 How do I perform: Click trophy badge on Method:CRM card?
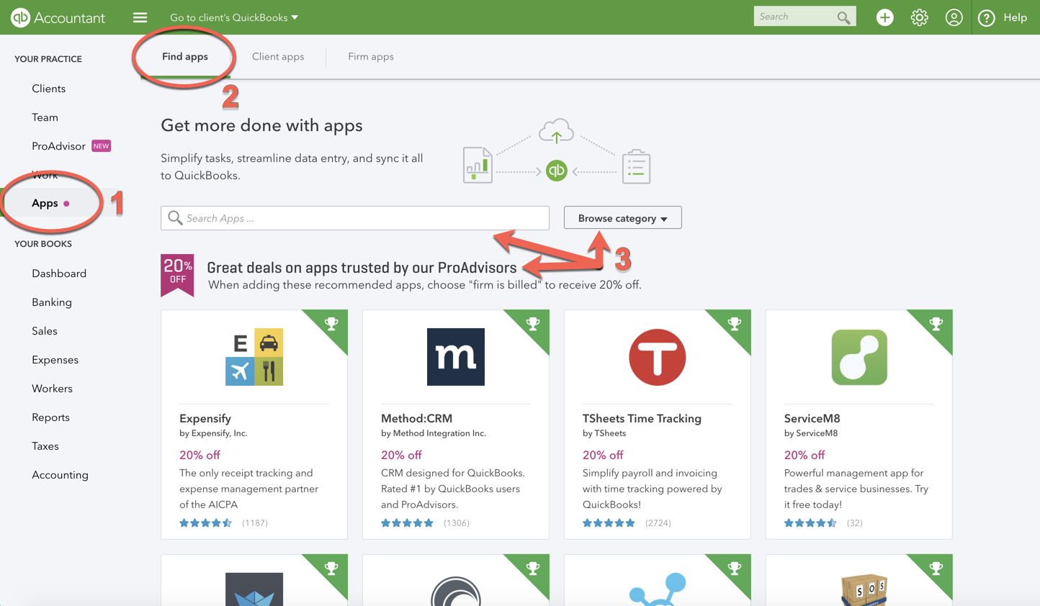tap(533, 324)
